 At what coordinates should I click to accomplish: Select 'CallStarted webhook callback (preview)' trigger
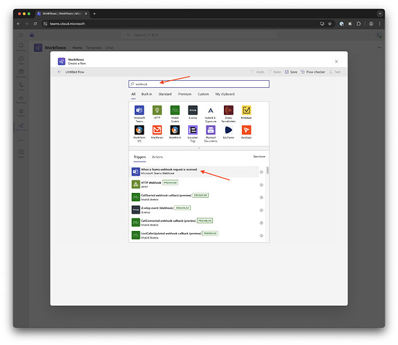click(195, 197)
